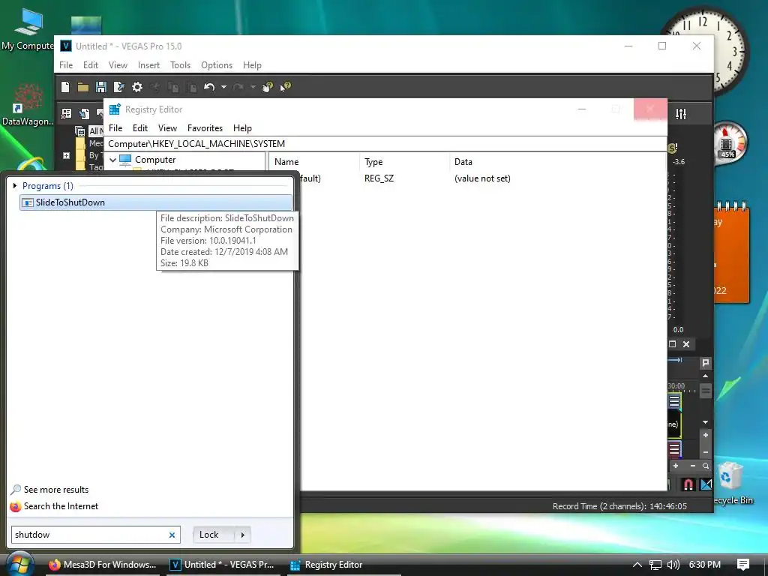Open the mixer faders icon in VEGAS
The image size is (768, 576).
[681, 114]
